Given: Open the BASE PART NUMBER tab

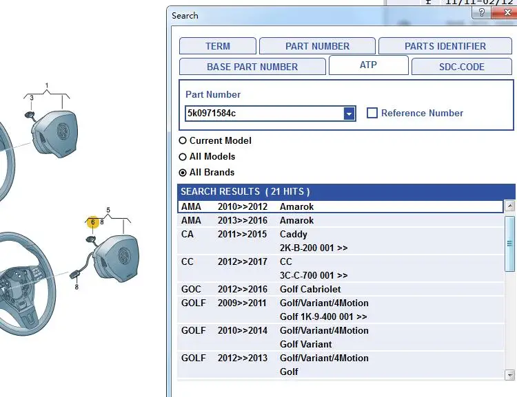Looking at the screenshot, I should pyautogui.click(x=252, y=67).
